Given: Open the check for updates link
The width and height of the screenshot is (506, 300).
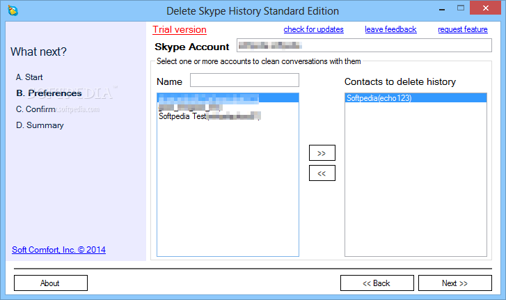Looking at the screenshot, I should click(313, 29).
